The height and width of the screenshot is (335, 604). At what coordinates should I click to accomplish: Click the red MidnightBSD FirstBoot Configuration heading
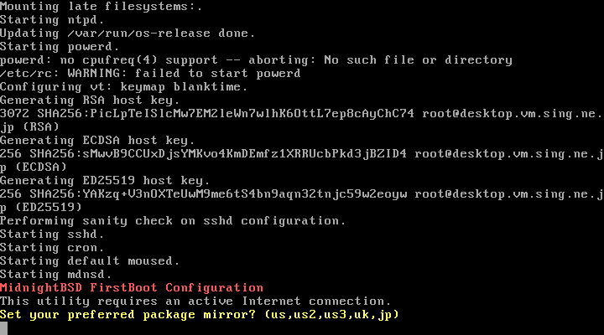[x=132, y=287]
